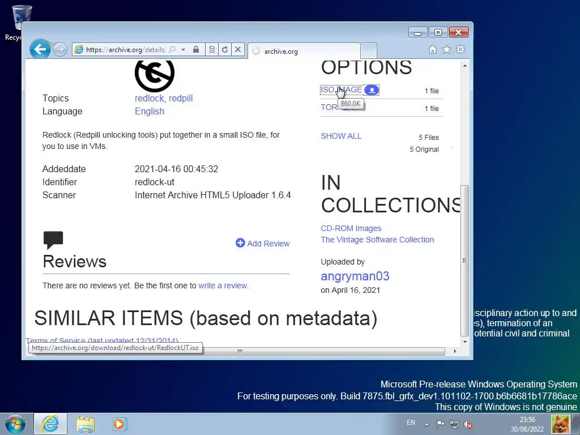Image resolution: width=580 pixels, height=435 pixels.
Task: Click horizontal scrollbar right arrow
Action: (x=455, y=351)
